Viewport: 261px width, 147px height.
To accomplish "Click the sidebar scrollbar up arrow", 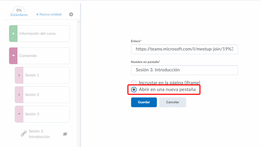I will (79, 22).
